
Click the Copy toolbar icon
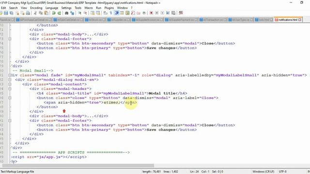pos(41,13)
